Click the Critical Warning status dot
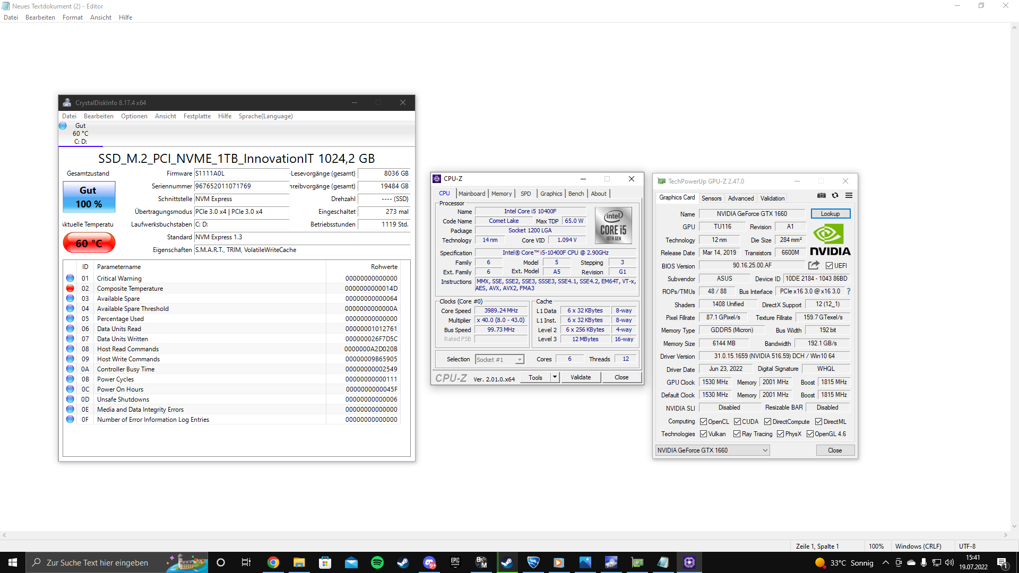The width and height of the screenshot is (1019, 573). click(70, 279)
